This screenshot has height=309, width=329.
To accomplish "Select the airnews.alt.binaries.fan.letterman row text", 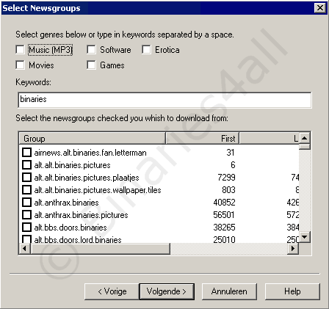I will 90,153.
